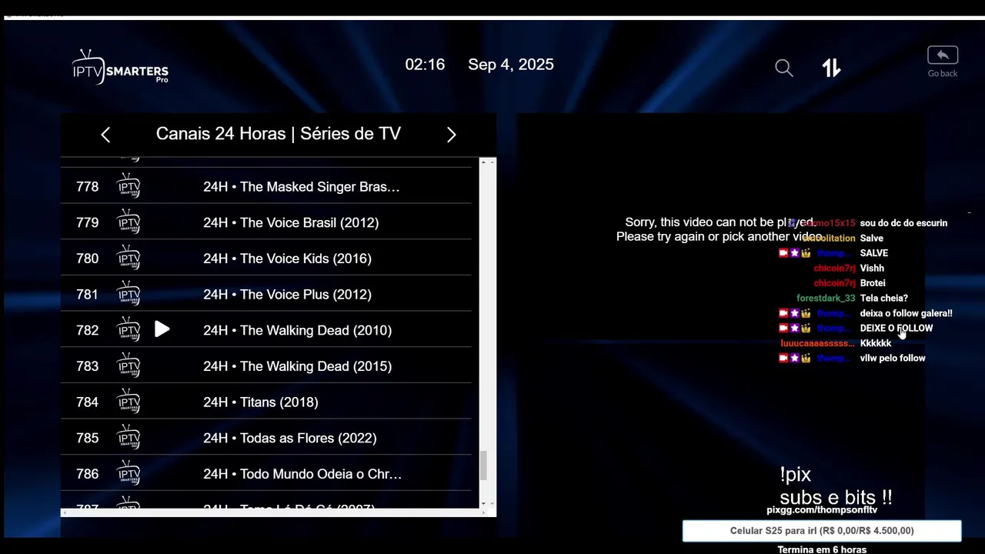Go to previous category with left chevron
The width and height of the screenshot is (985, 554).
coord(105,135)
